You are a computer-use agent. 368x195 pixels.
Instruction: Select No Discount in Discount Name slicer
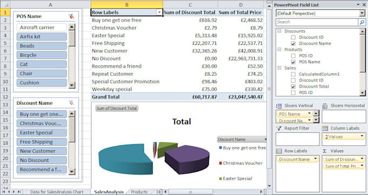point(42,160)
